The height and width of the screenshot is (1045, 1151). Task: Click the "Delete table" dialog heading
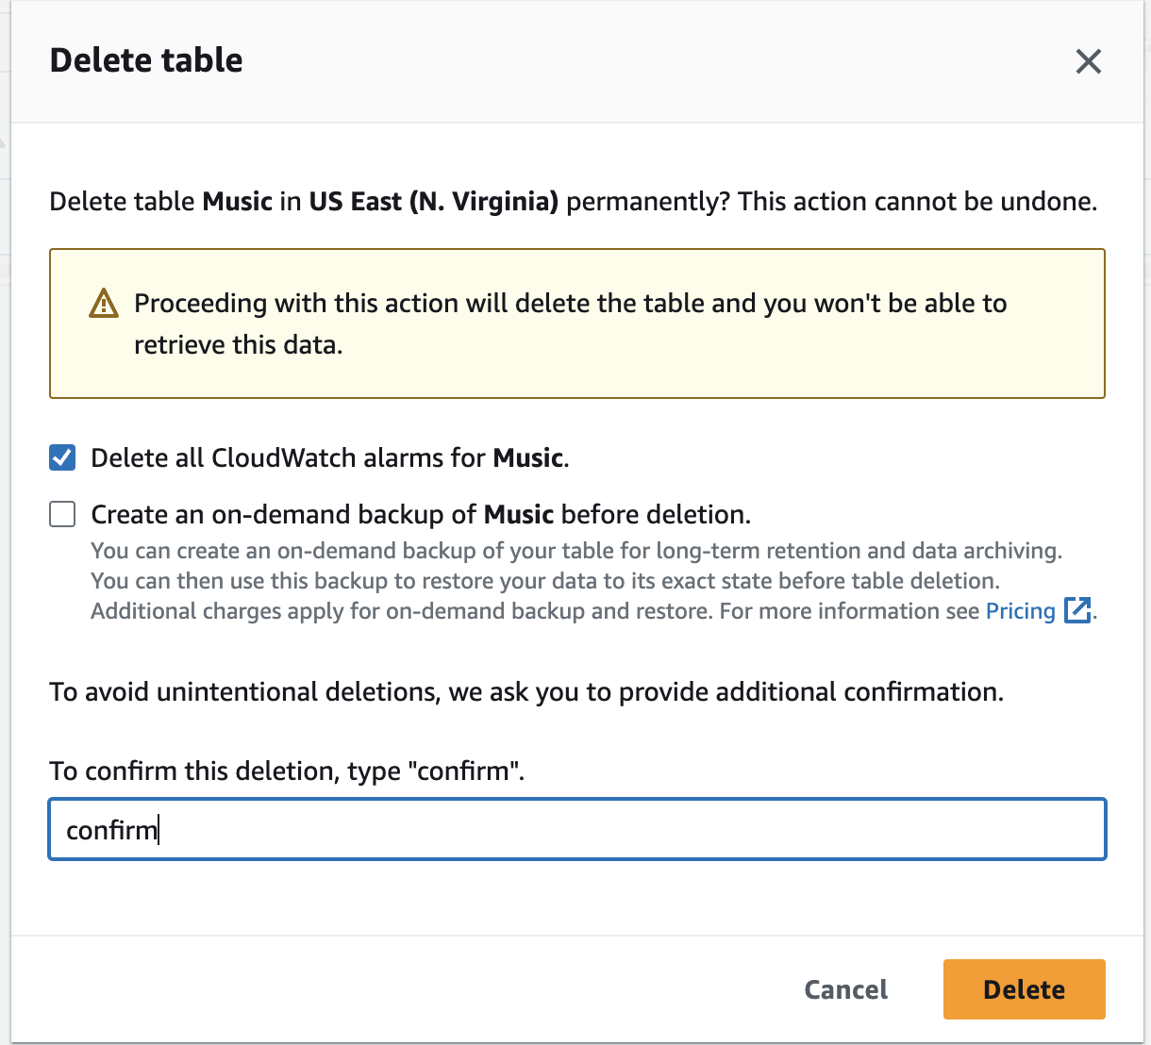coord(146,60)
